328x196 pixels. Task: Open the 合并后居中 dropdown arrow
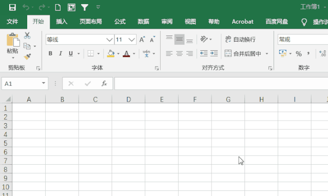coord(267,54)
